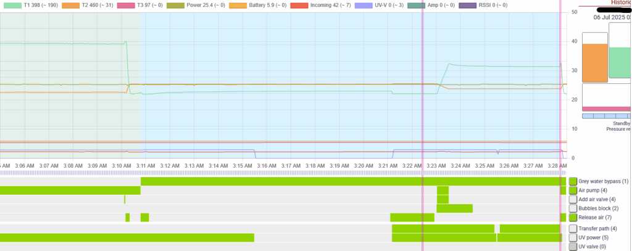Click the Bubbles block green bar
This screenshot has width=632, height=251.
coord(455,208)
